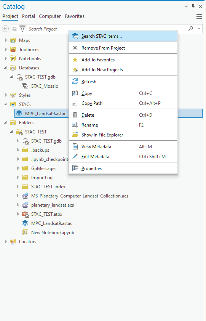The width and height of the screenshot is (206, 321).
Task: Expand the GpMessages folder
Action: click(x=18, y=168)
